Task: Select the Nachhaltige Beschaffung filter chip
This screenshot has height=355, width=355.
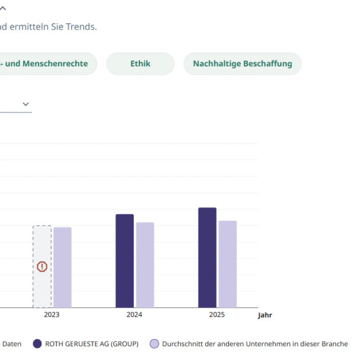Action: (x=242, y=64)
